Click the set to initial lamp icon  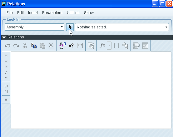coord(91,46)
